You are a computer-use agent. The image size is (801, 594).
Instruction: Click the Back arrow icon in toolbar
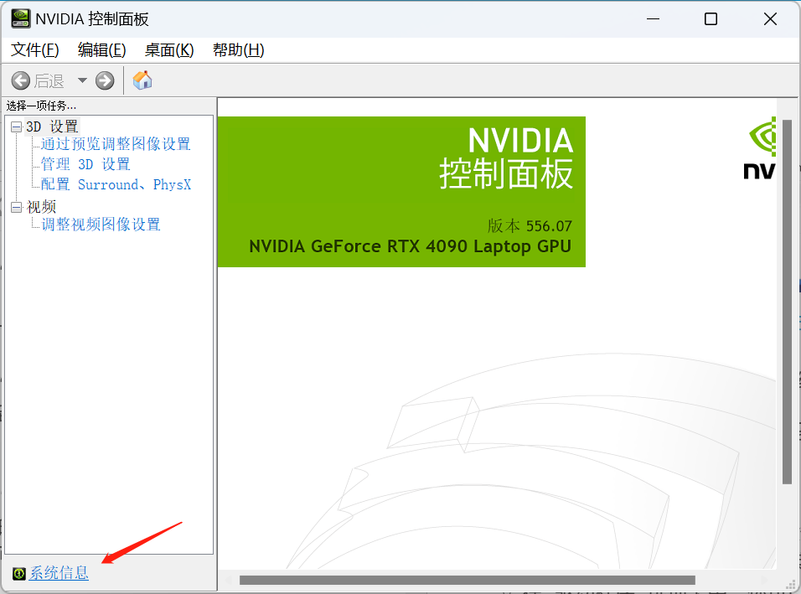[x=21, y=80]
